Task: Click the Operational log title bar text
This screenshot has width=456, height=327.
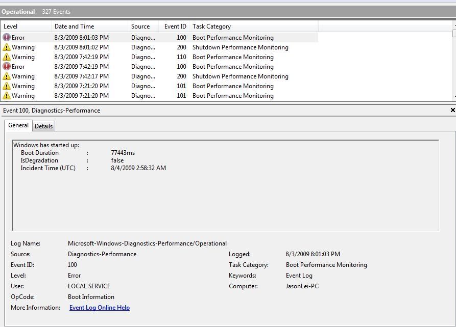Action: pos(18,12)
